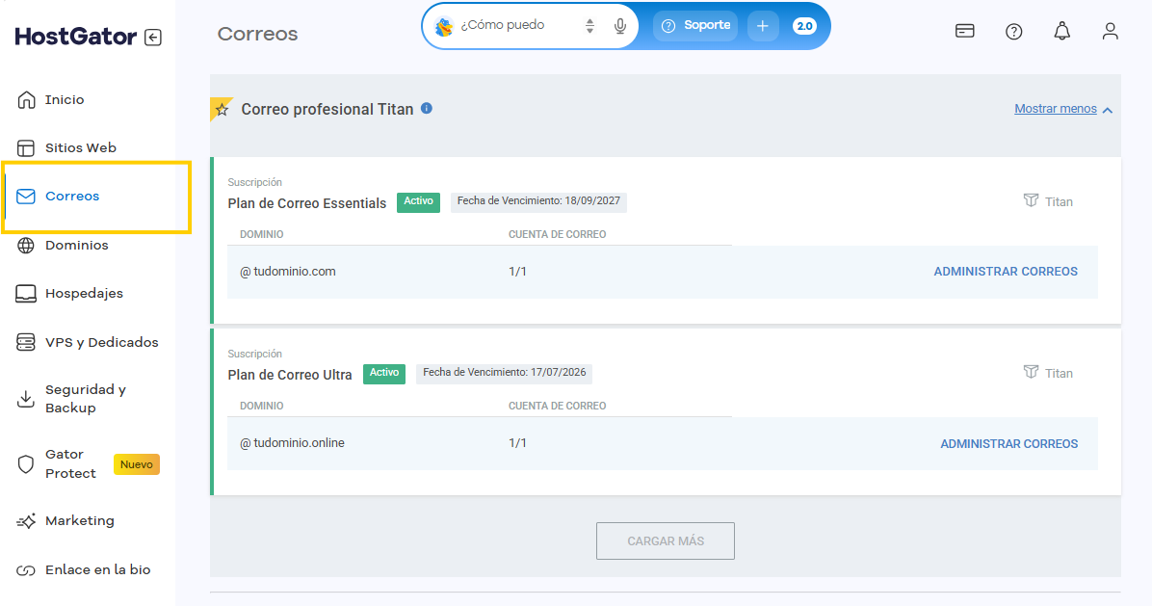Screen dimensions: 1152x606
Task: Click Activo badge on Essentials plan
Action: click(x=418, y=202)
